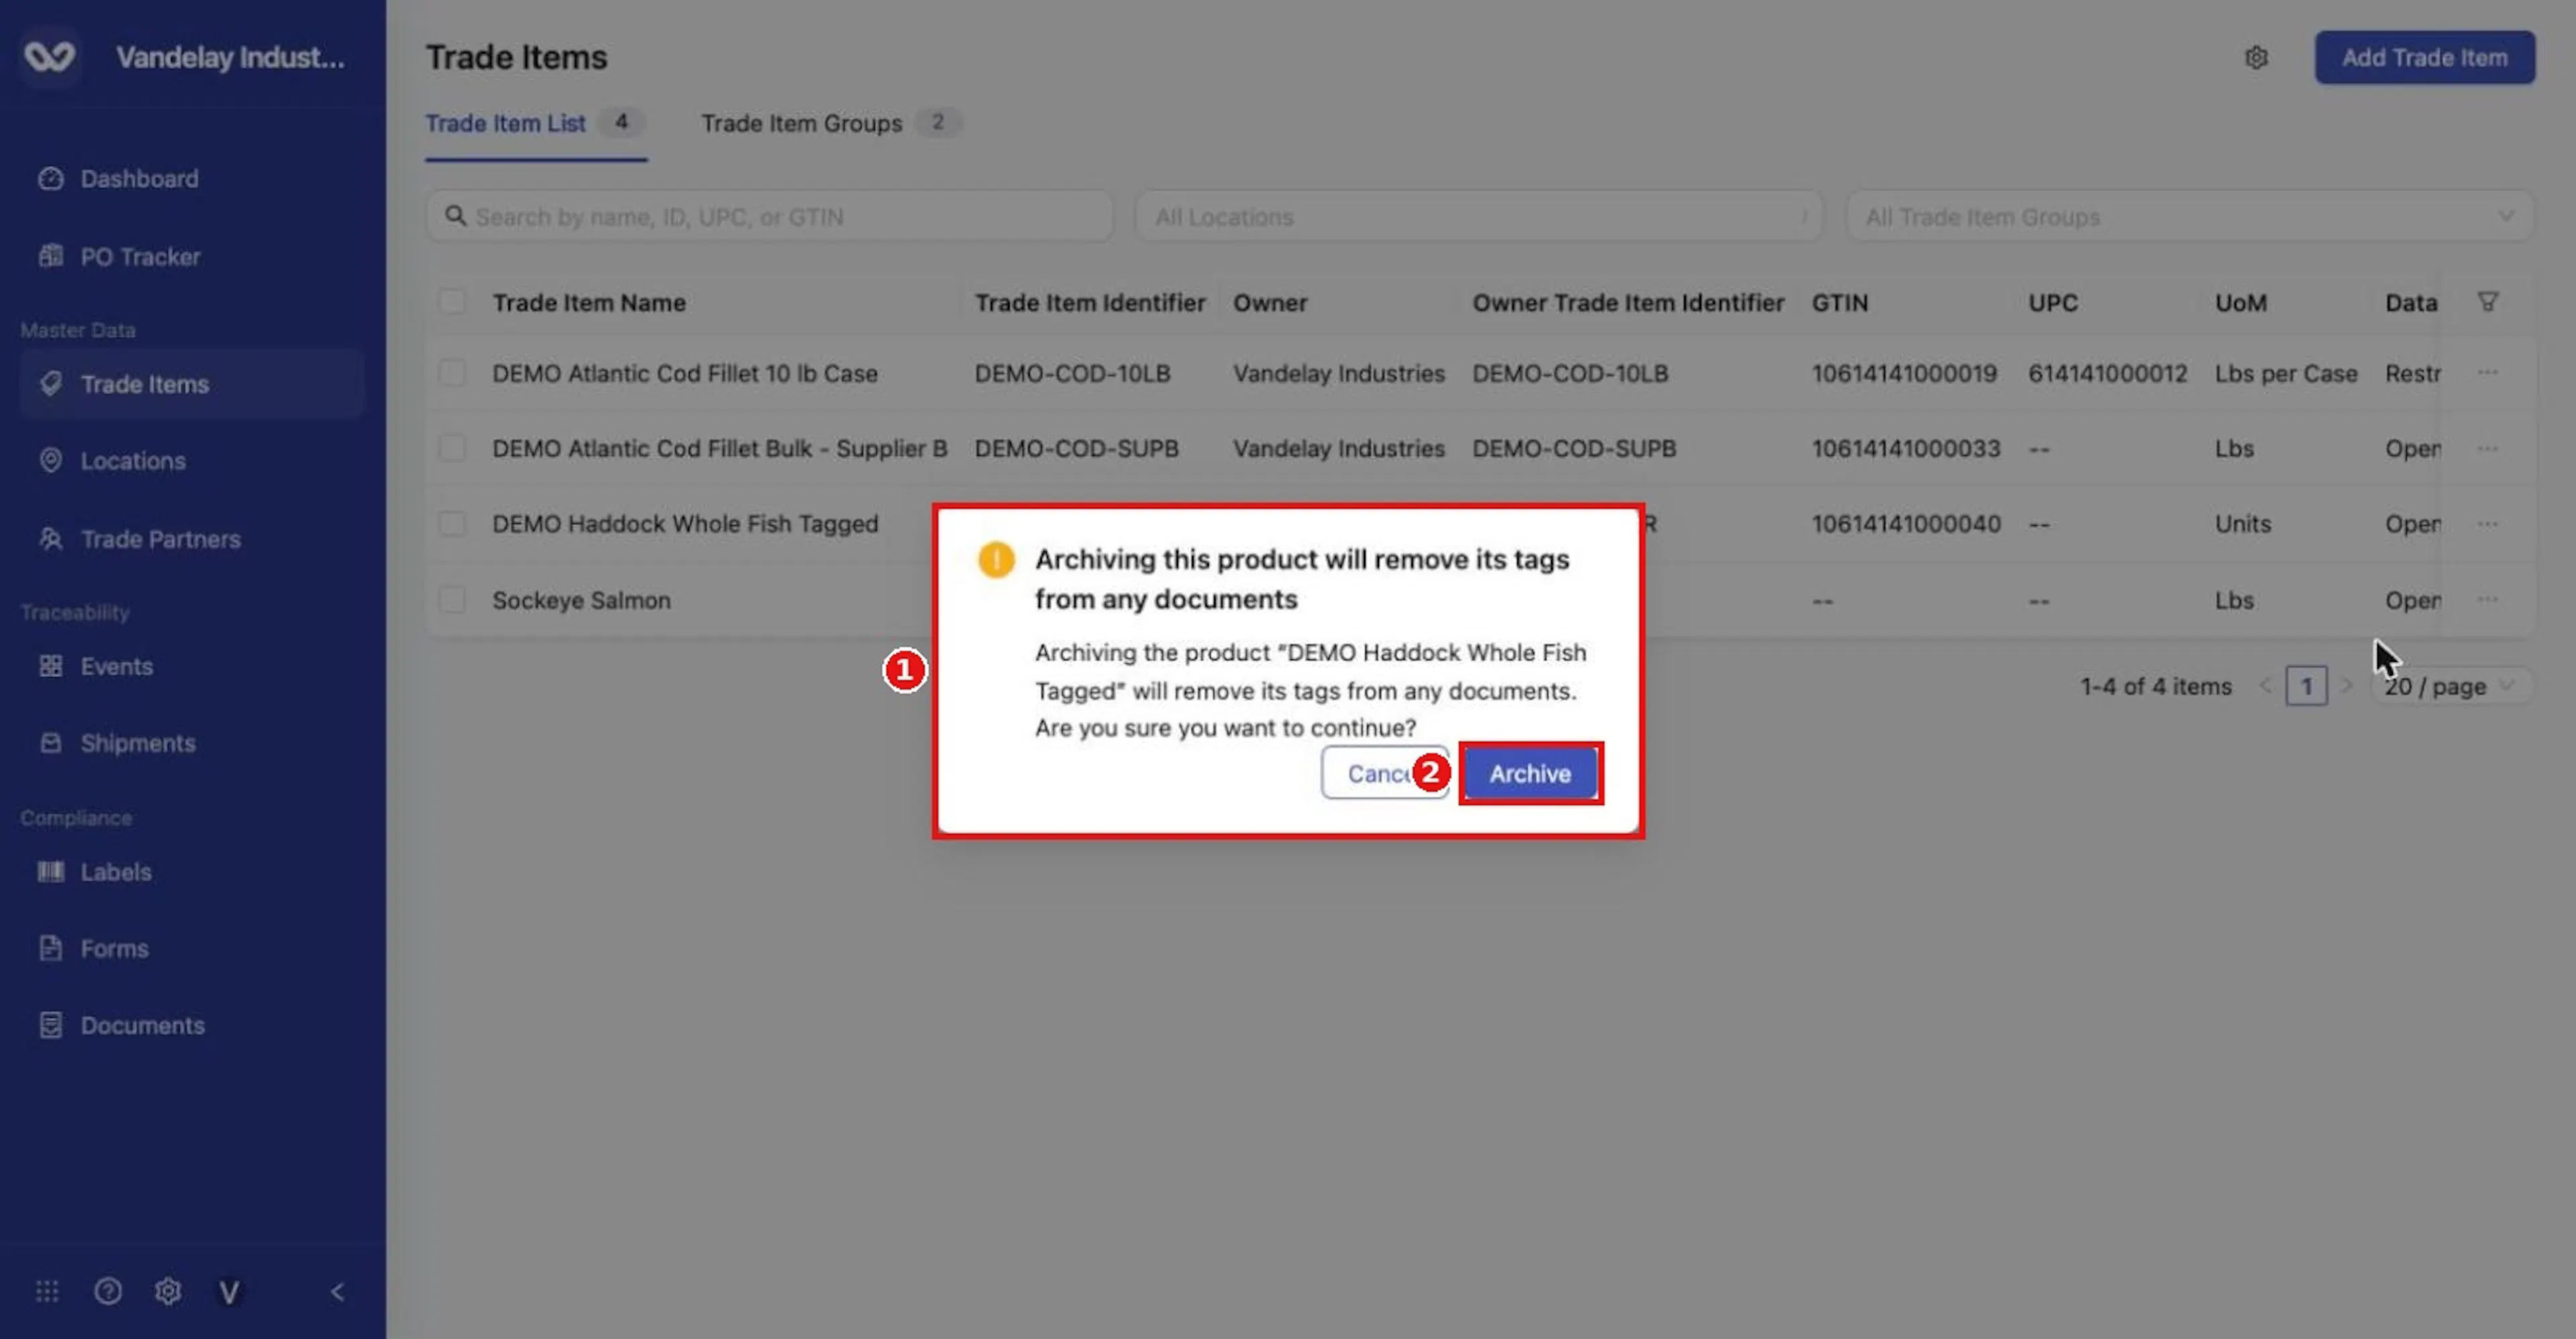2576x1339 pixels.
Task: Open row actions menu for Sockeye Salmon
Action: coord(2488,600)
